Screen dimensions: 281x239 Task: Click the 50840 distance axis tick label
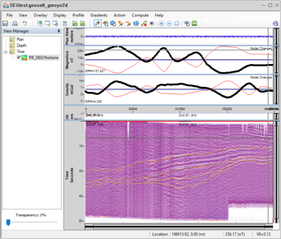tap(133, 109)
